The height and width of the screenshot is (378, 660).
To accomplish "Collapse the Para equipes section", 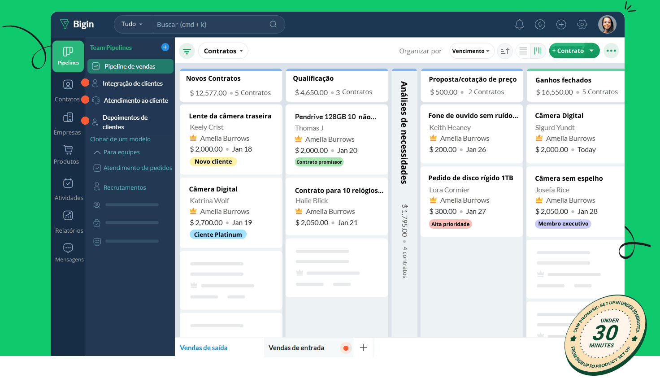I will point(117,152).
